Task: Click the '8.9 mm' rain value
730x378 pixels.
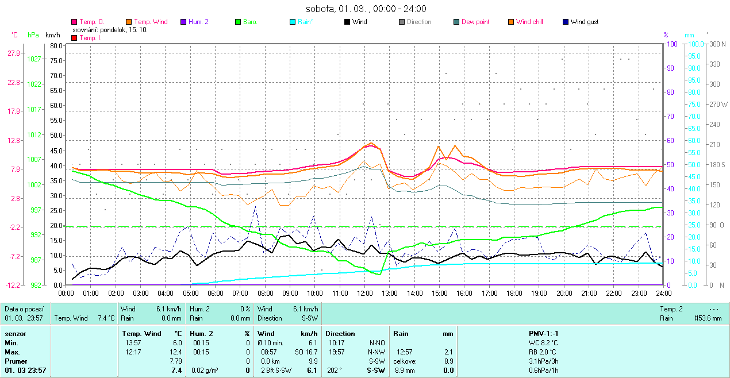Action: click(405, 371)
